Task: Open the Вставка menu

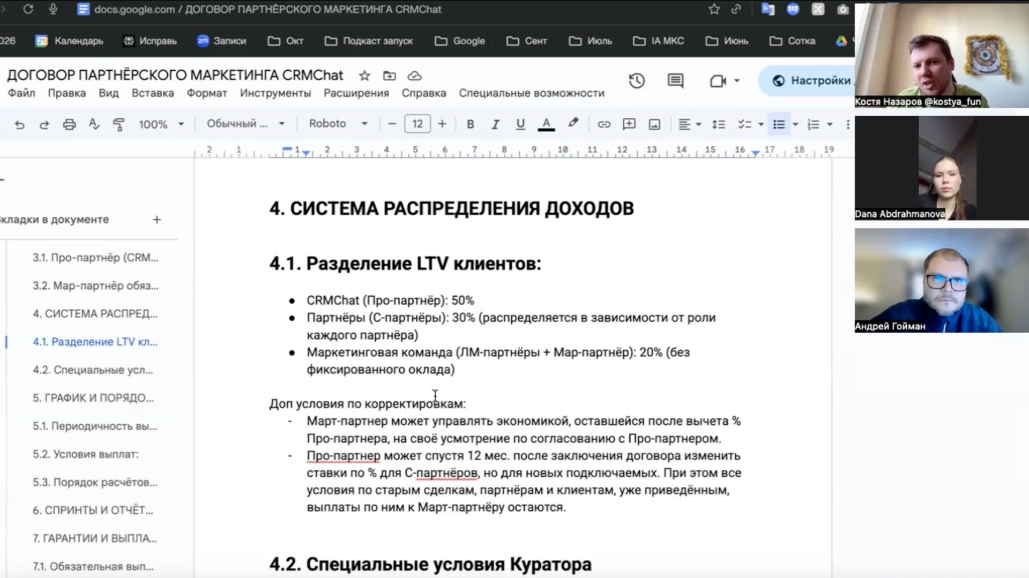Action: pos(153,93)
